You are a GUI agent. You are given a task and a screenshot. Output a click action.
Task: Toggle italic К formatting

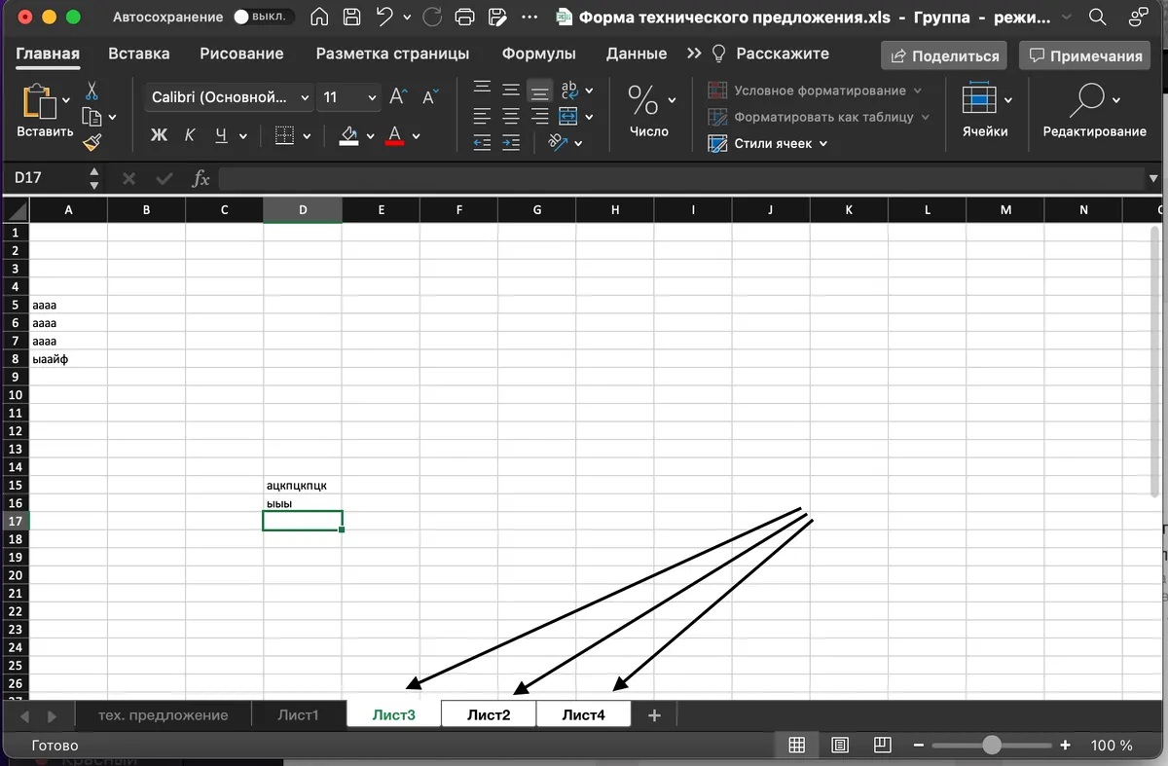[190, 136]
